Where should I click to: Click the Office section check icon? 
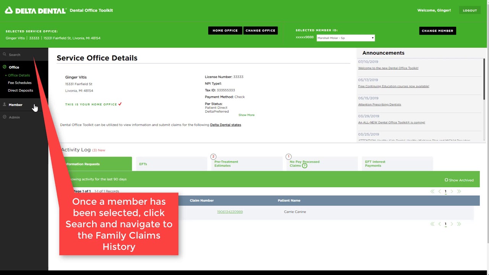click(x=5, y=67)
